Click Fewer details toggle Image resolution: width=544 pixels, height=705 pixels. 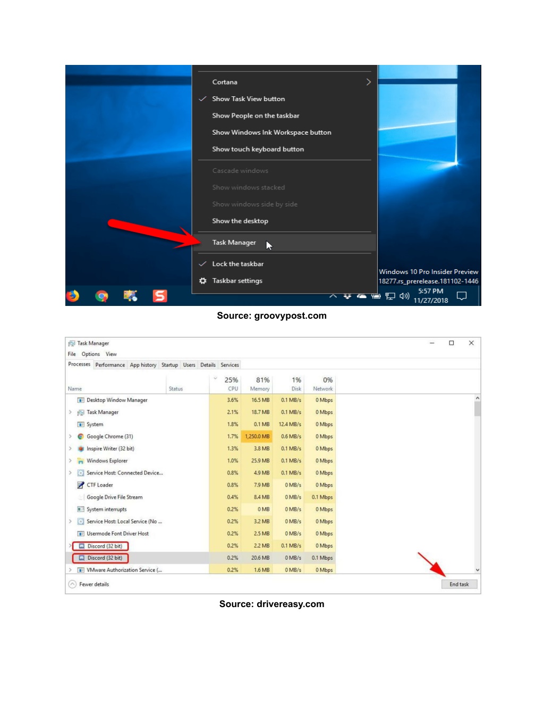[89, 584]
